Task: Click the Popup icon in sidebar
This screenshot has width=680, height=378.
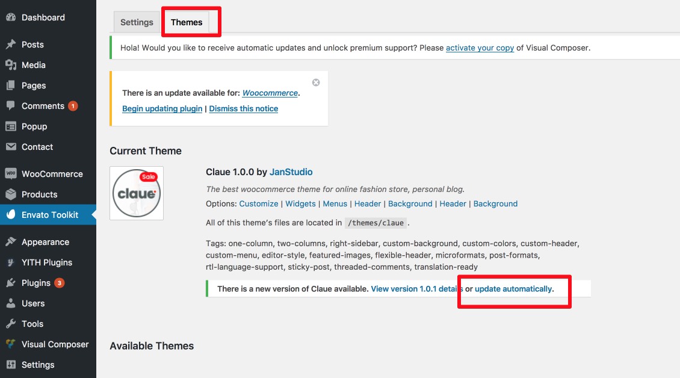Action: [x=11, y=126]
